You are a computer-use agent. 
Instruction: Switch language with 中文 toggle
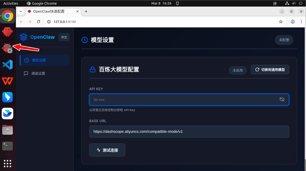coord(64,37)
